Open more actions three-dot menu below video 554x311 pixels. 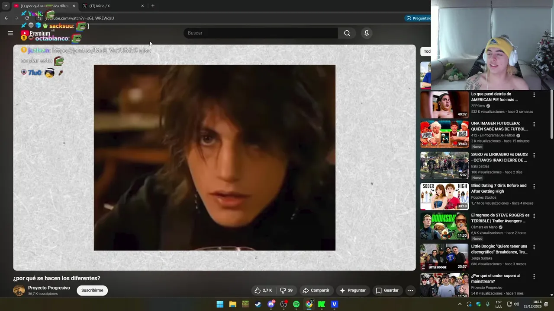point(410,290)
